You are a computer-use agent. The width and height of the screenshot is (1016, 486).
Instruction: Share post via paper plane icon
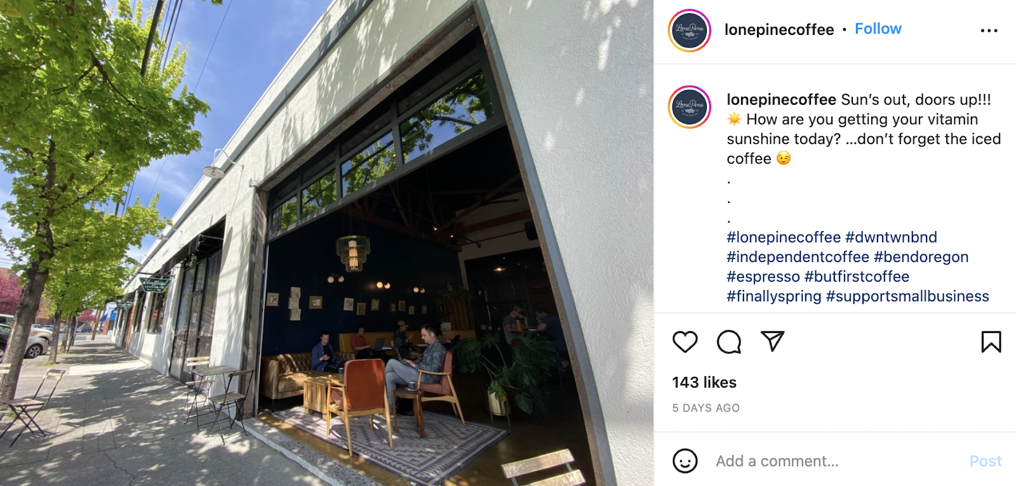[773, 341]
